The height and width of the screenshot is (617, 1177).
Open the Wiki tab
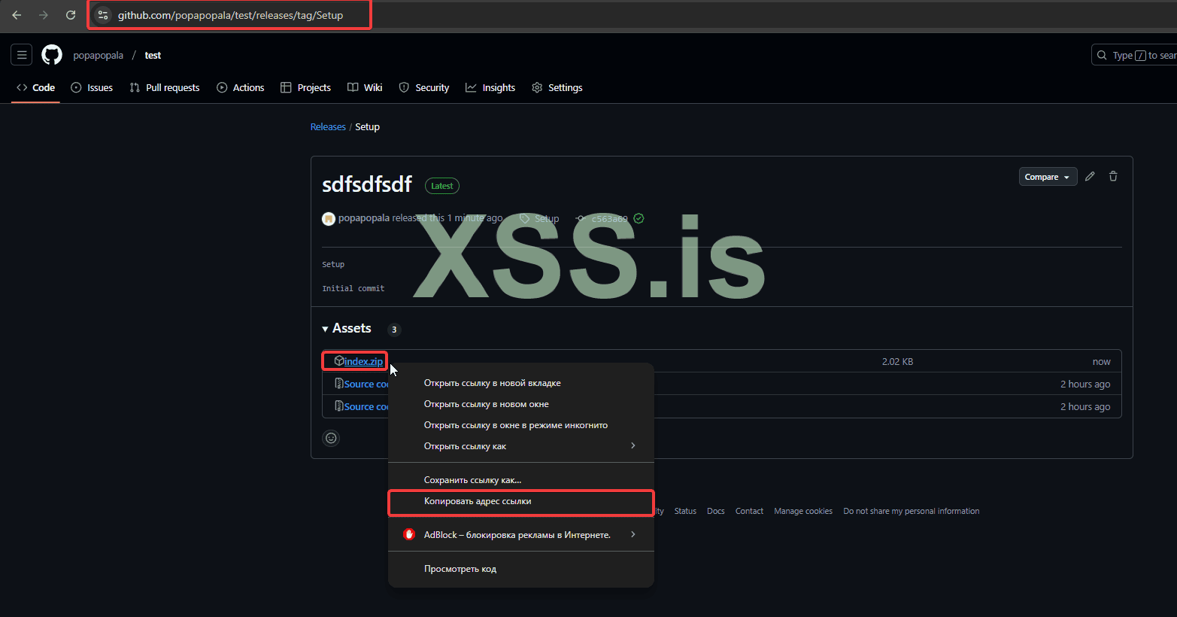tap(365, 87)
